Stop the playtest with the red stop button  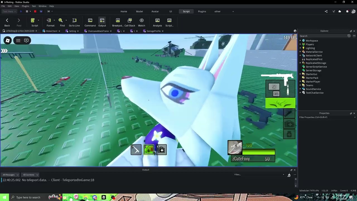[x=35, y=11]
